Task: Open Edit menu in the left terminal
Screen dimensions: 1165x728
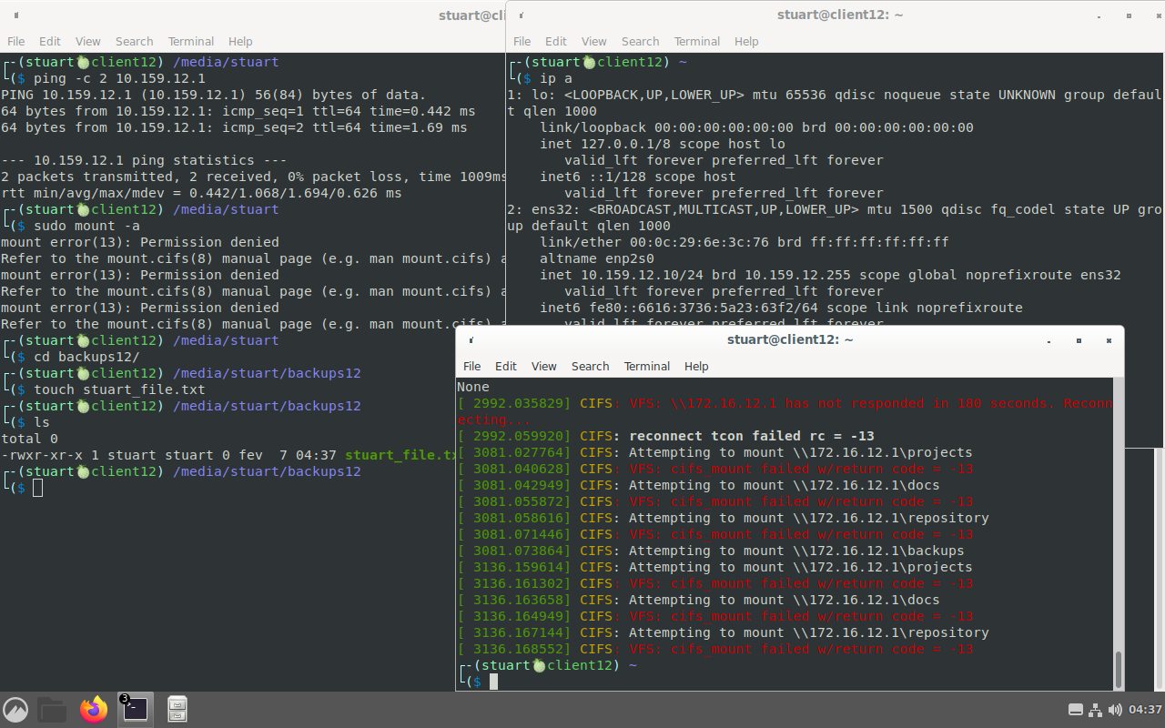Action: 50,41
